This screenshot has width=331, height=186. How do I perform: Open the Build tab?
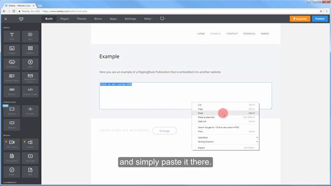tap(49, 19)
